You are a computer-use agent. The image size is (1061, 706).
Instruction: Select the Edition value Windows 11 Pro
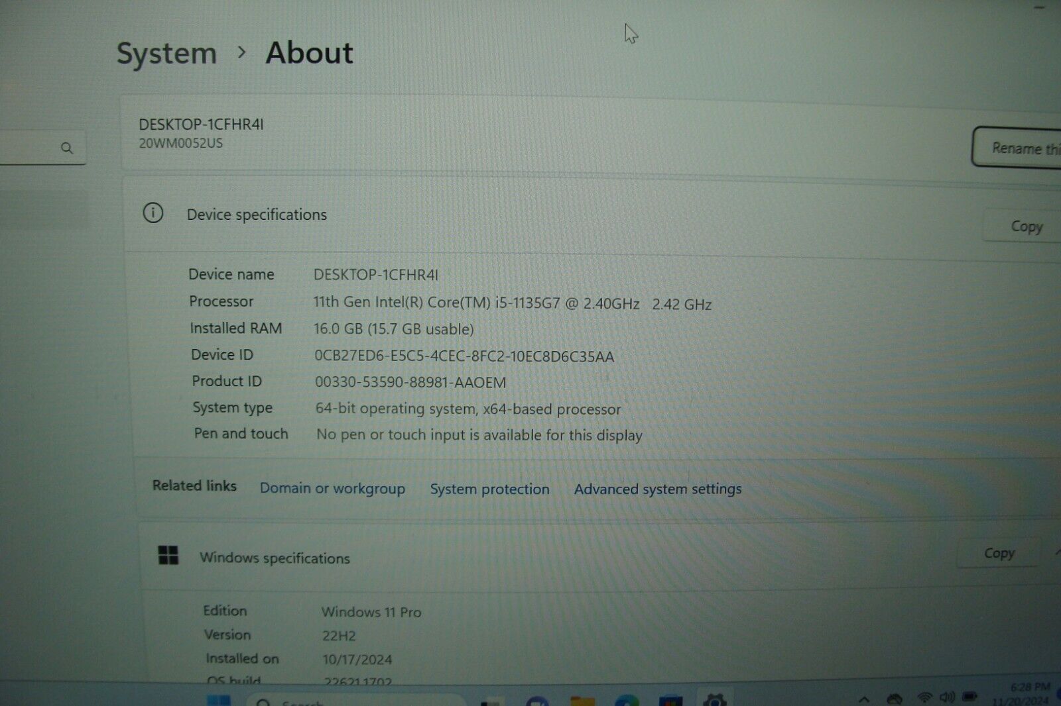pos(371,612)
